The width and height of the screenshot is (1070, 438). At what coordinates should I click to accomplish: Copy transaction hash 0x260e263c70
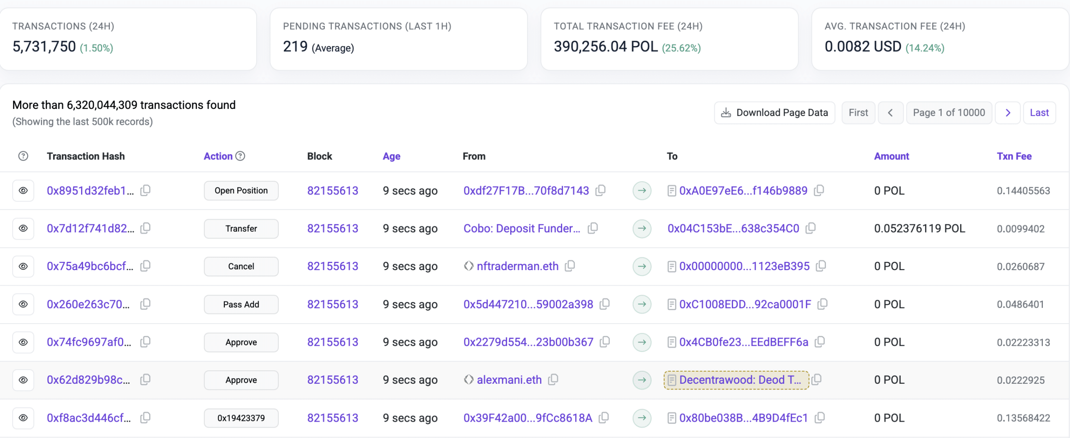[145, 304]
